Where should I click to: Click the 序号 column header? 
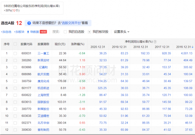[x=6, y=44]
